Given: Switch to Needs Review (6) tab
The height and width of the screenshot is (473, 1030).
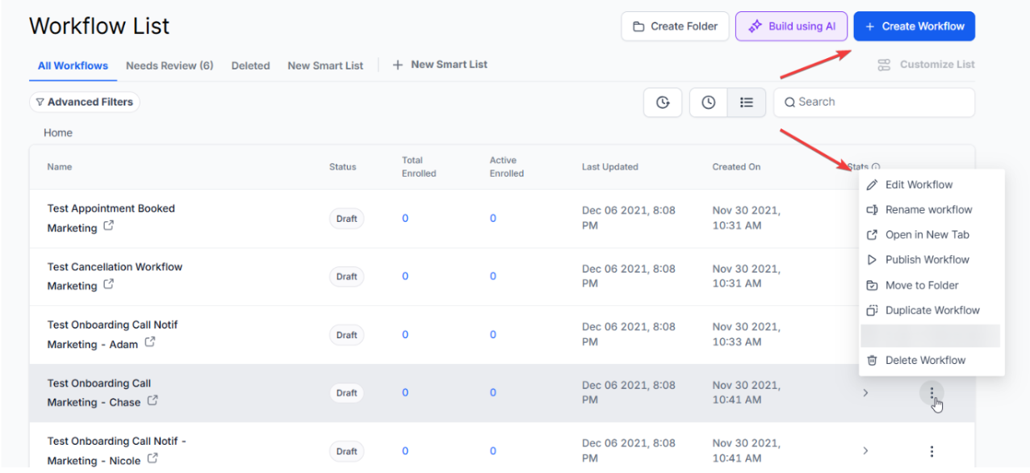Looking at the screenshot, I should 170,65.
